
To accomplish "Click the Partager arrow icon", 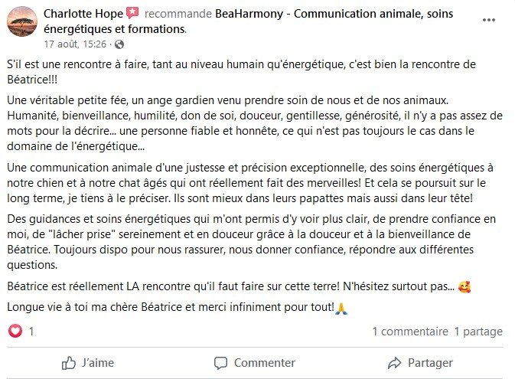I will pos(394,363).
